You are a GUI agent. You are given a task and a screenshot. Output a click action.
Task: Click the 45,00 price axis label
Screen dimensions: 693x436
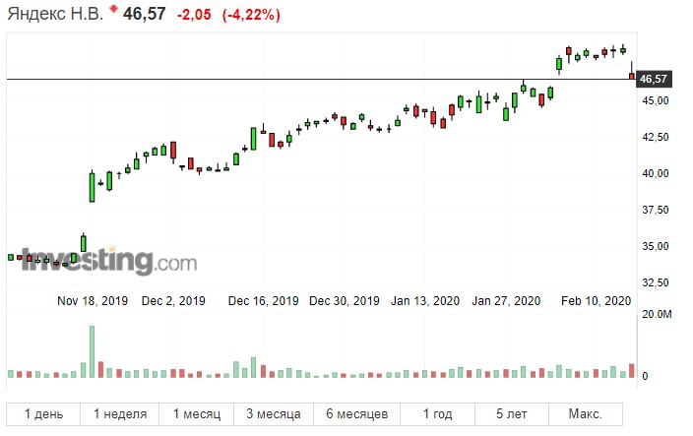tap(656, 100)
